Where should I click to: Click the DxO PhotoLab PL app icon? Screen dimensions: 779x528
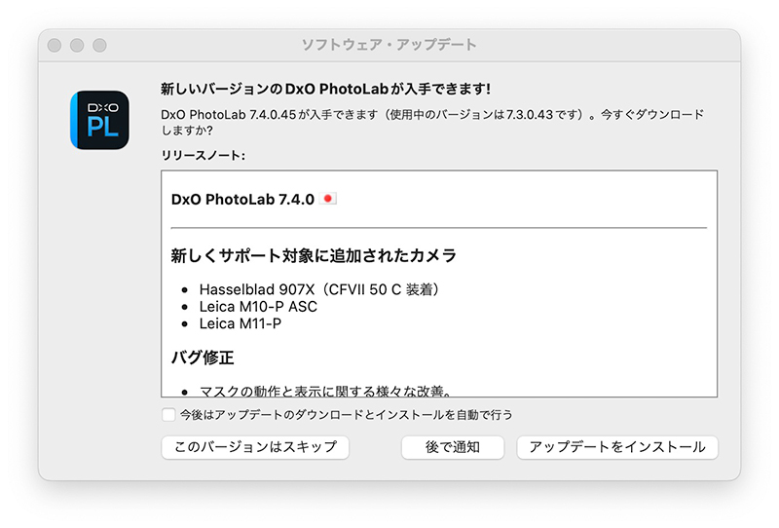(x=99, y=120)
